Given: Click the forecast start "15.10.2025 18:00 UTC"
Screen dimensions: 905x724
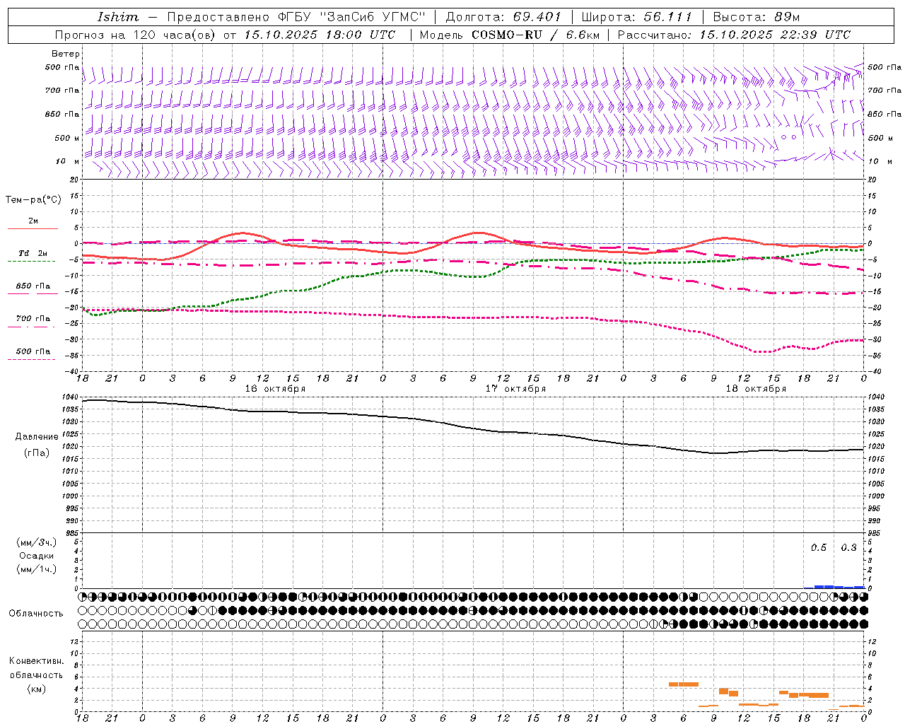Looking at the screenshot, I should pos(320,35).
